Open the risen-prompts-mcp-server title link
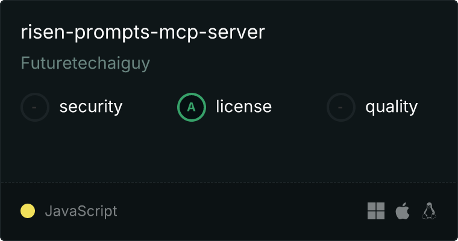Screen dimensions: 458x241 [x=143, y=32]
